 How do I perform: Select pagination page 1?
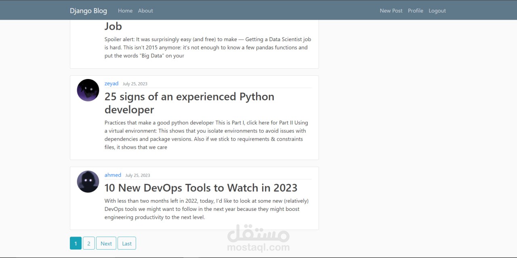[76, 243]
